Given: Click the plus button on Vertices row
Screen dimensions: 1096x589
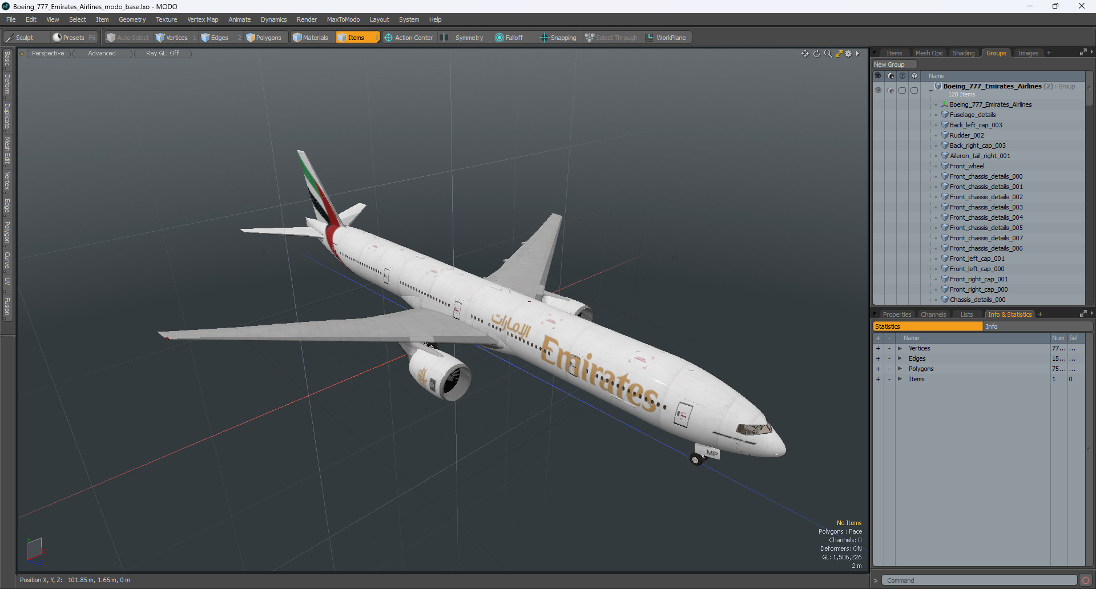Looking at the screenshot, I should click(878, 348).
